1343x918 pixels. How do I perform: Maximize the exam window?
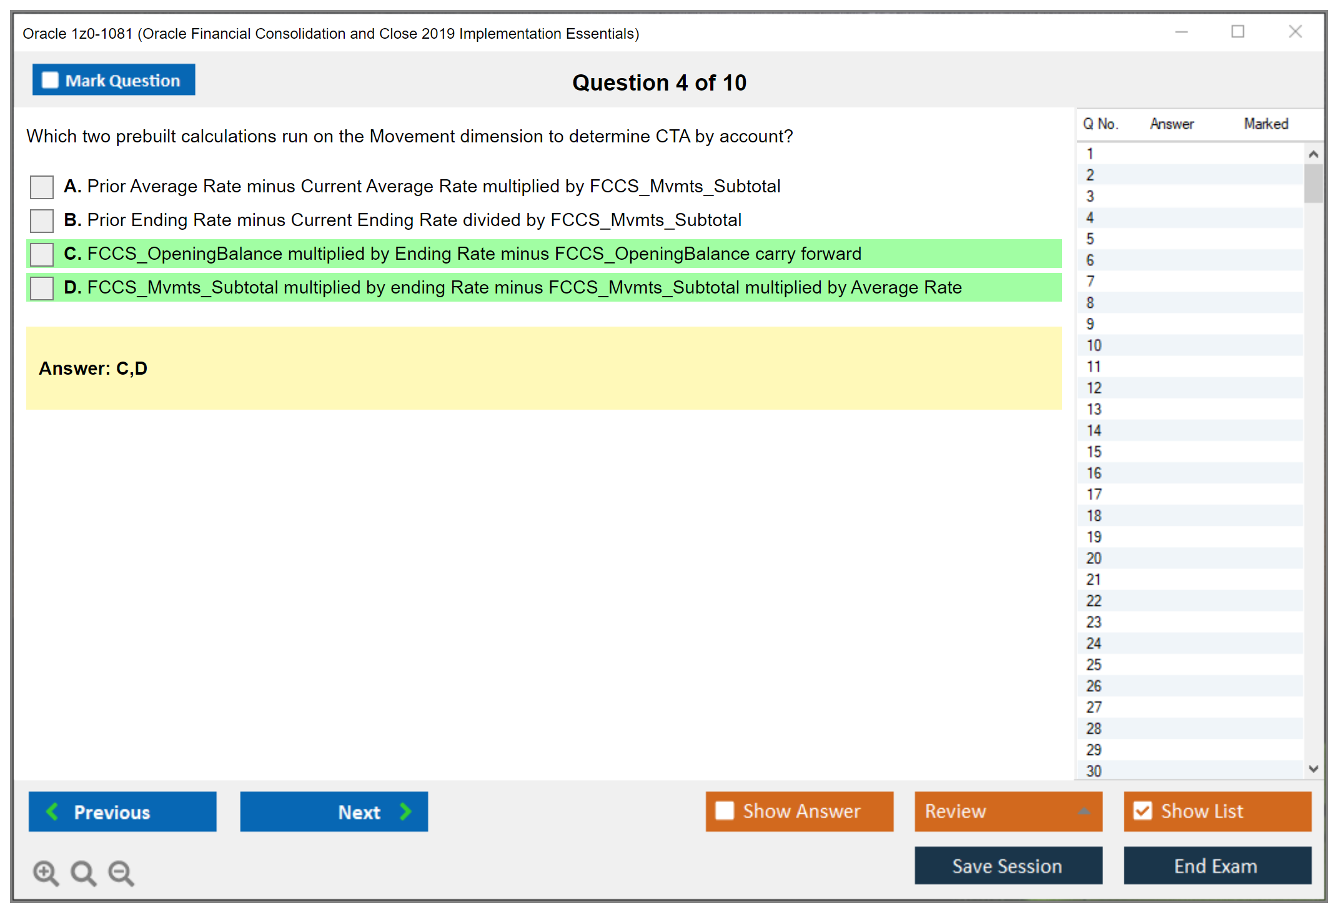coord(1237,32)
